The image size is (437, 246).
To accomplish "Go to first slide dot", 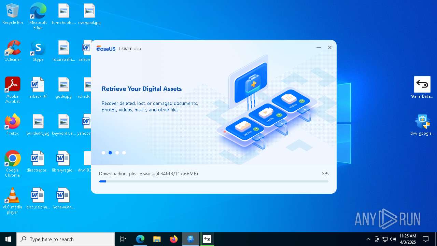I will click(103, 153).
